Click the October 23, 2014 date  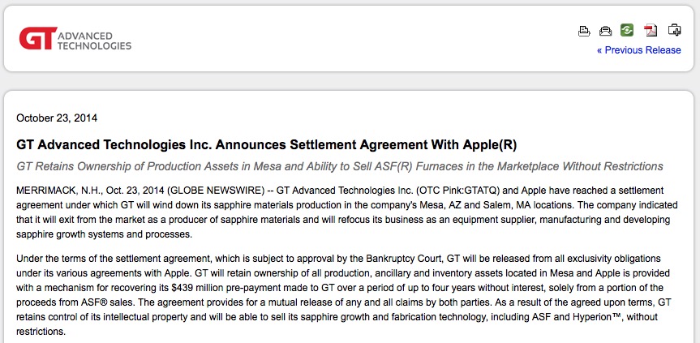[57, 118]
